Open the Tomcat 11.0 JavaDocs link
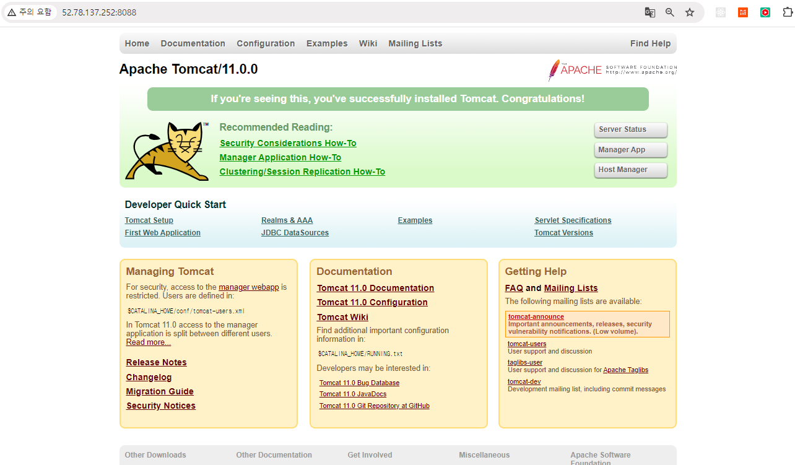This screenshot has width=795, height=465. (353, 394)
